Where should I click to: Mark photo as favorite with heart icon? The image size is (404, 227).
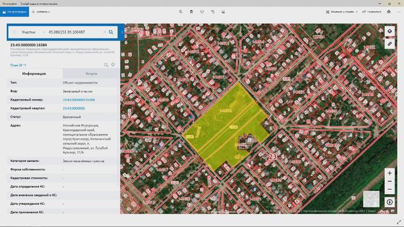(x=202, y=12)
